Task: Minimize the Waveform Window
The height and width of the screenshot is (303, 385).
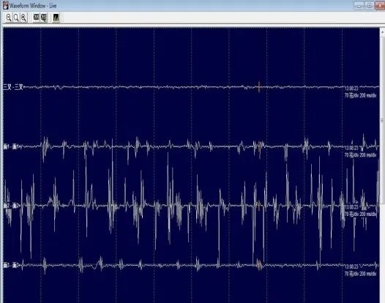Action: coord(359,6)
